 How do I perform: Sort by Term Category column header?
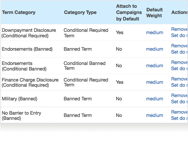pyautogui.click(x=19, y=12)
